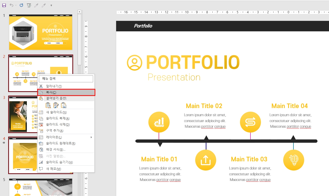
Task: Click the Main Title 03 text
Action: coord(249,159)
